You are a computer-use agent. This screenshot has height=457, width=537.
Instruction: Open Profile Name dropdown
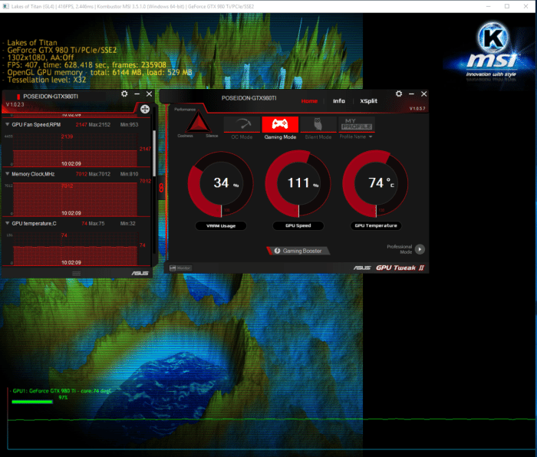[x=356, y=136]
